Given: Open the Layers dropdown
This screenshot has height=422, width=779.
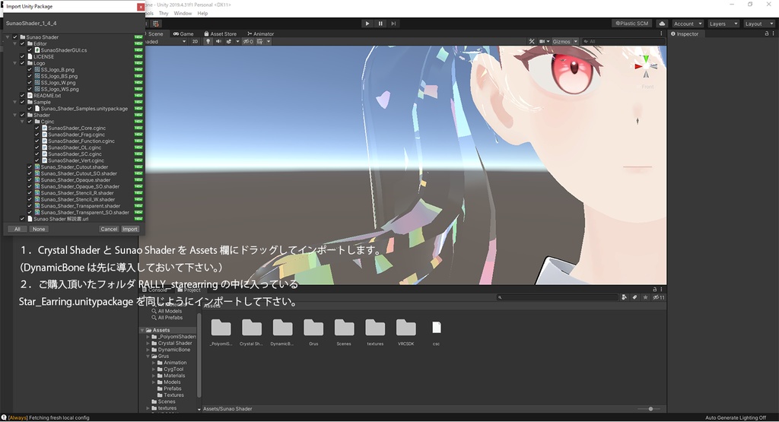Looking at the screenshot, I should (x=723, y=24).
